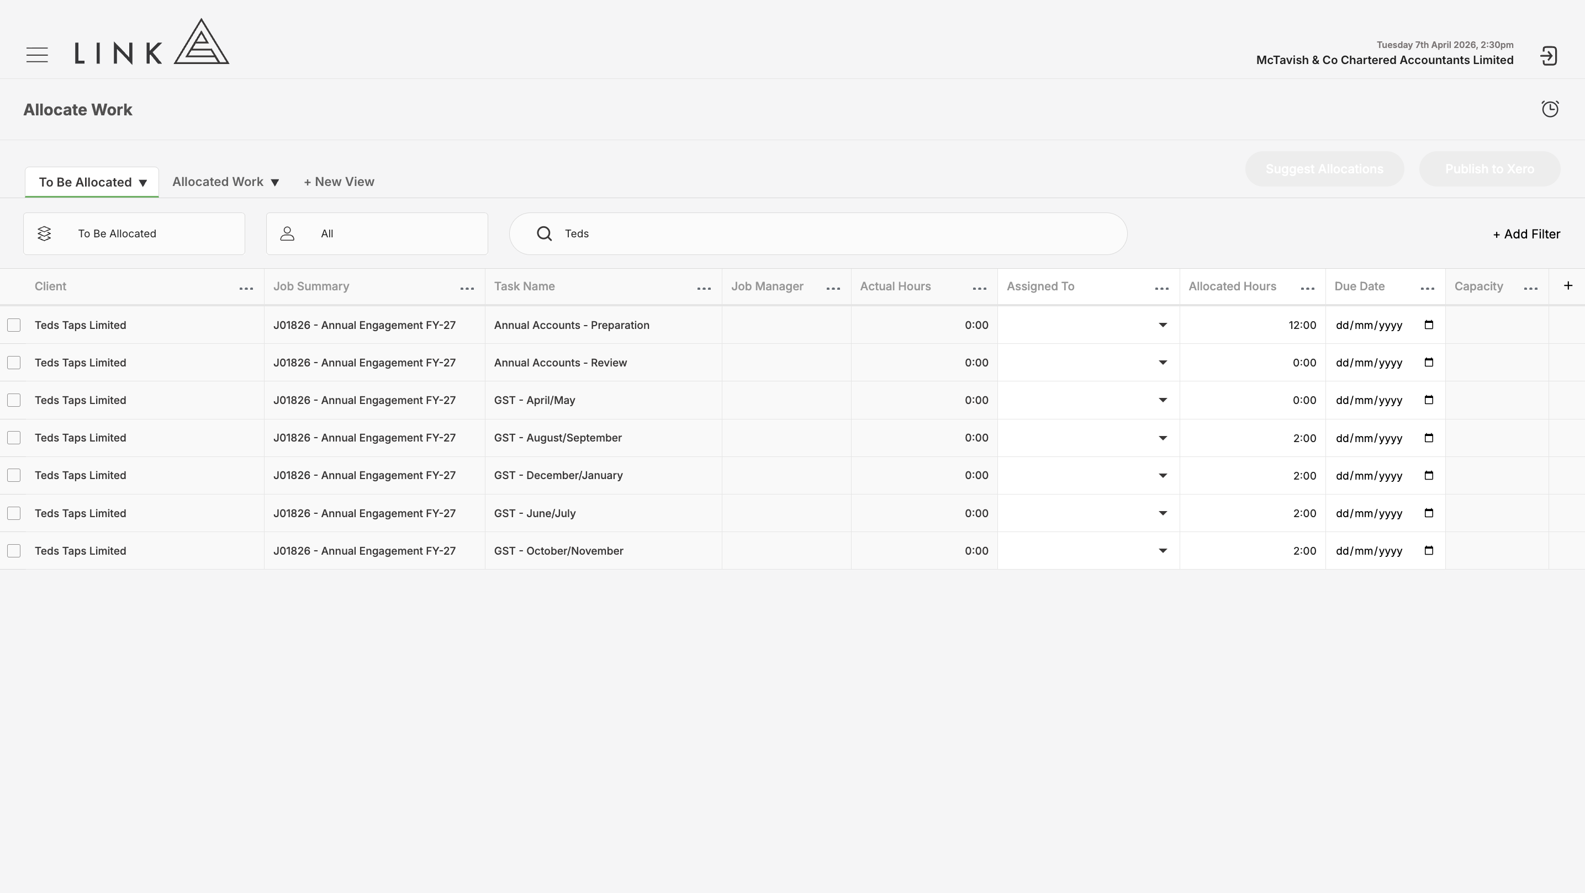Create a view with + New View
The image size is (1585, 893).
pyautogui.click(x=339, y=182)
